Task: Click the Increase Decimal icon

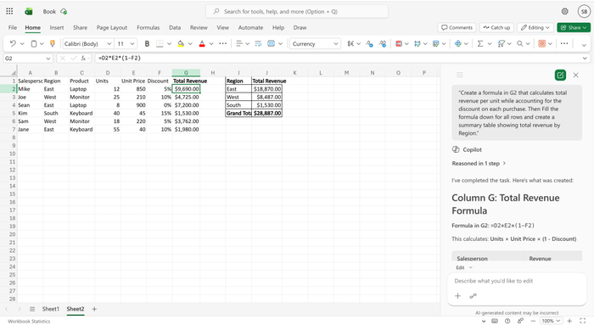Action: pos(369,43)
